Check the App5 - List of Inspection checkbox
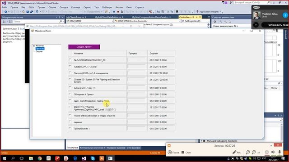The image size is (289, 162). tap(70, 100)
